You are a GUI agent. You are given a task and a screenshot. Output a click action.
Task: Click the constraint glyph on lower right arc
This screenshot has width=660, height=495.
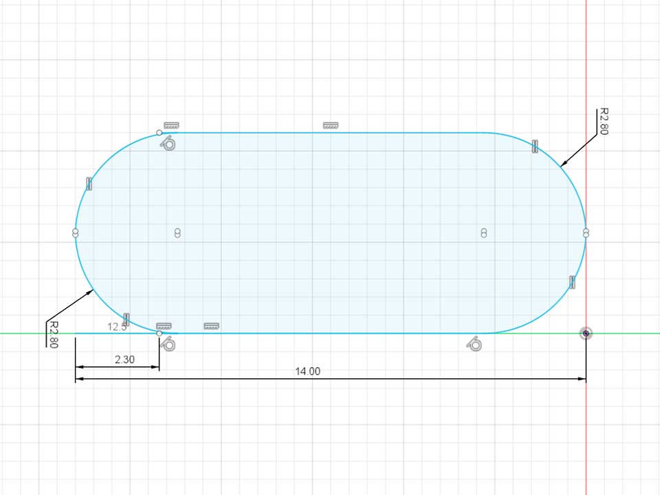tap(572, 281)
